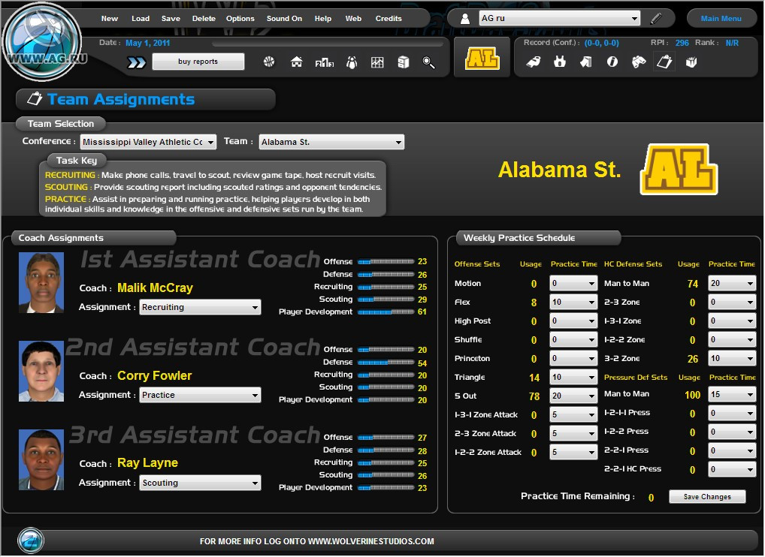Click the buy reports button
This screenshot has height=557, width=765.
[198, 62]
